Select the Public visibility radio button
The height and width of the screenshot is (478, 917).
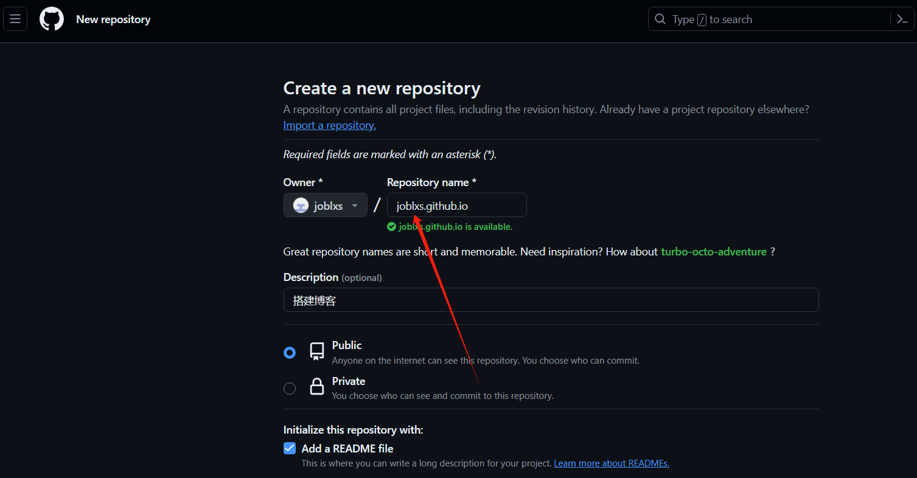(x=290, y=353)
